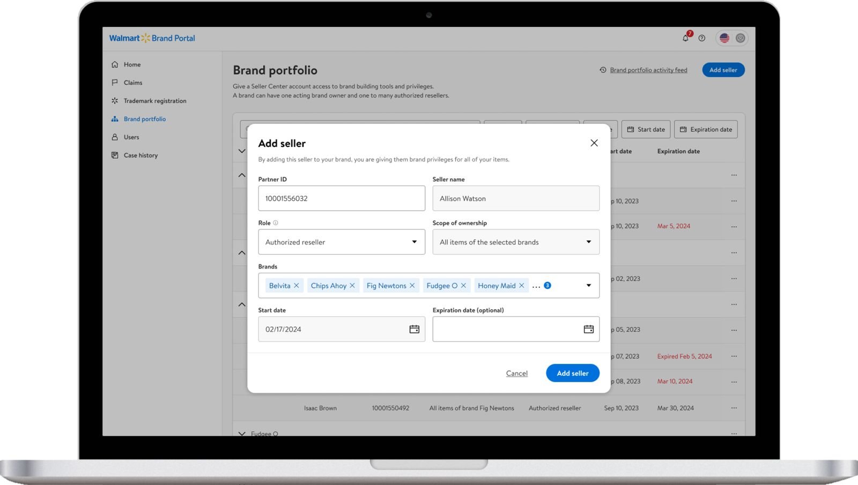Navigate to Users page
858x485 pixels.
click(x=131, y=137)
